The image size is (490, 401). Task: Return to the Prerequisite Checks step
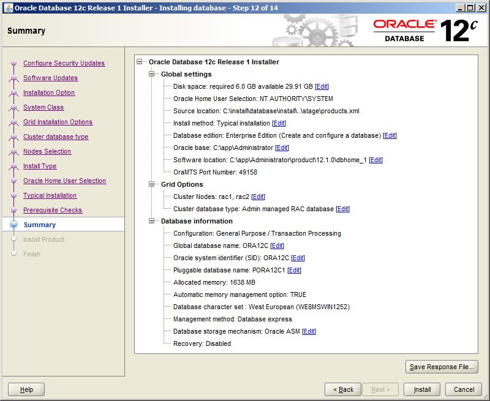pos(53,210)
